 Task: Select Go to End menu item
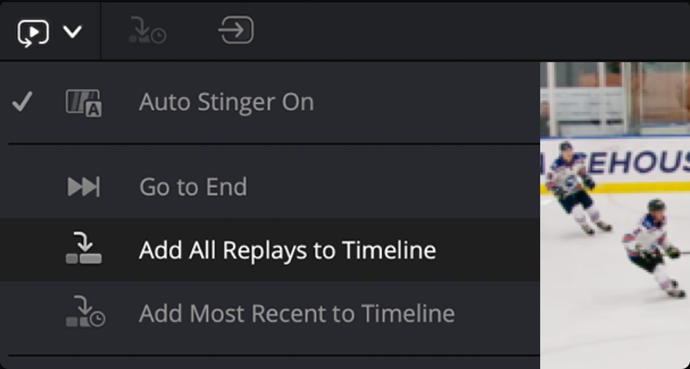[193, 187]
